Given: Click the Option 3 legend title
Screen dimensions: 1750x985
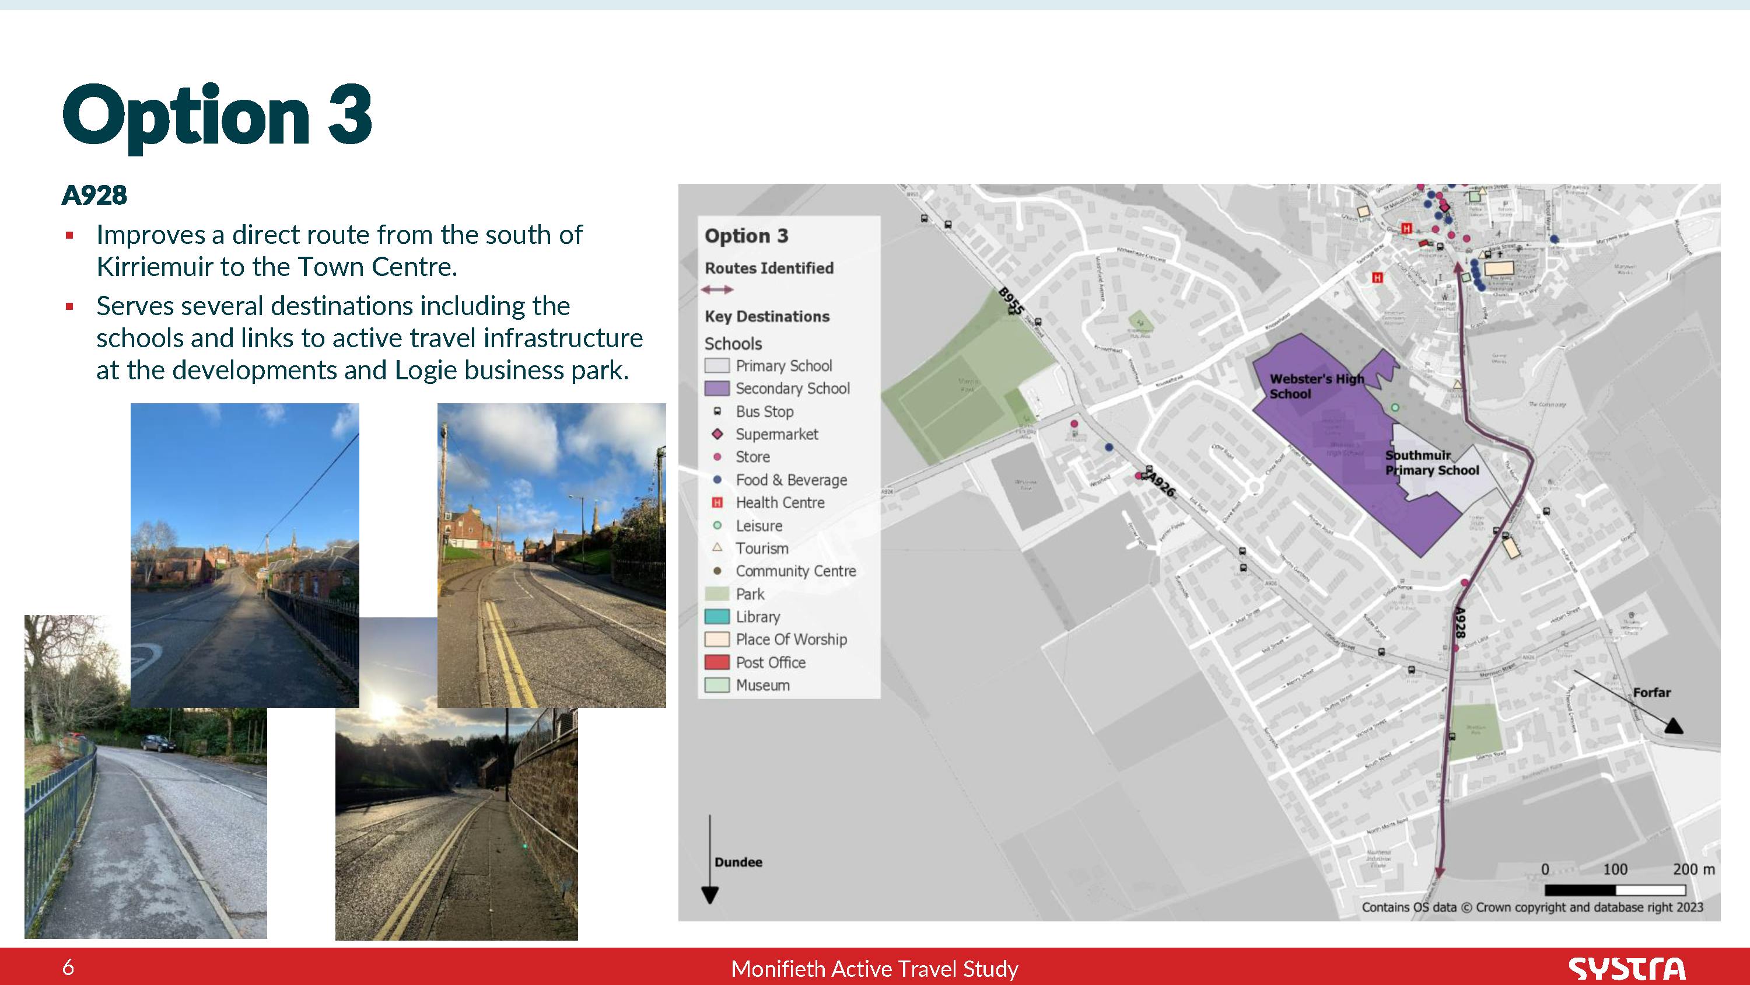Looking at the screenshot, I should tap(747, 236).
